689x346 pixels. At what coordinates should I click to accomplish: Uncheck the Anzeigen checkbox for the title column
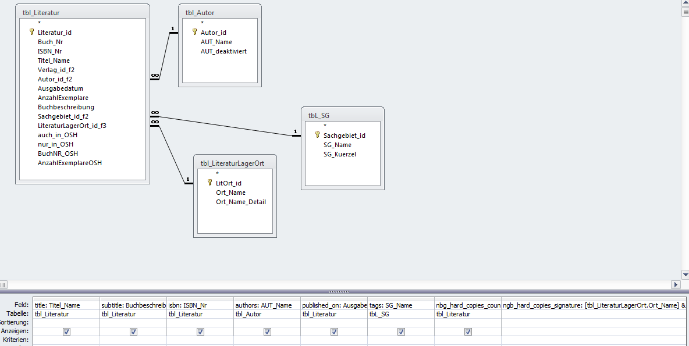pos(67,331)
